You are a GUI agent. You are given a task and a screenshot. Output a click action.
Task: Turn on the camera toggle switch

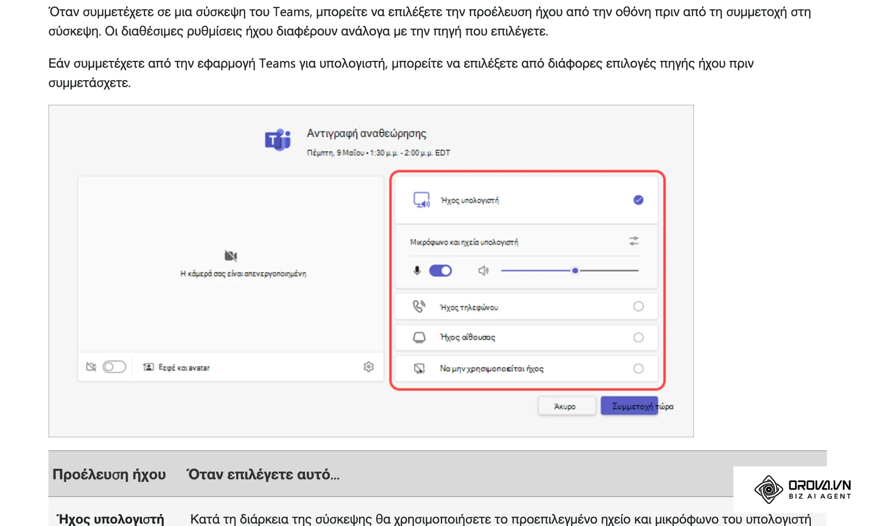coord(114,367)
